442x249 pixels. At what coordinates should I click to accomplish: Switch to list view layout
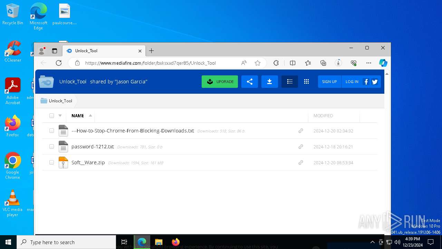(x=290, y=82)
